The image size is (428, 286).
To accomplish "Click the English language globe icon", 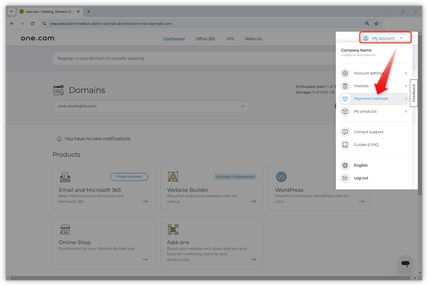I will click(x=345, y=165).
